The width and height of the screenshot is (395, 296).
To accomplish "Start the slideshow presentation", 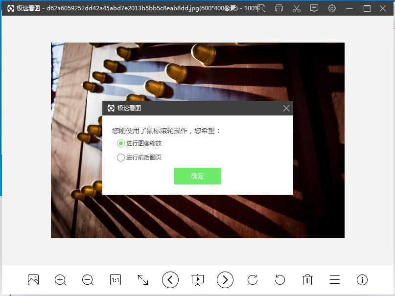I will 198,280.
